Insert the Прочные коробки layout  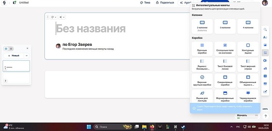coord(202,49)
